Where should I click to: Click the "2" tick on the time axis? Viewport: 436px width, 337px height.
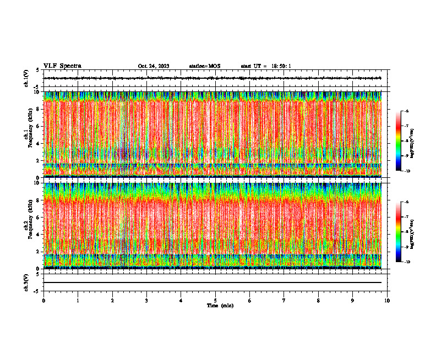coord(112,301)
